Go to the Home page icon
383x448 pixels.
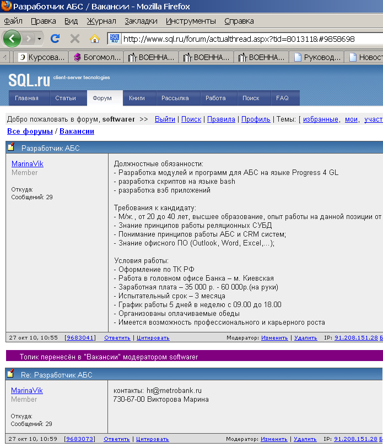coord(94,39)
